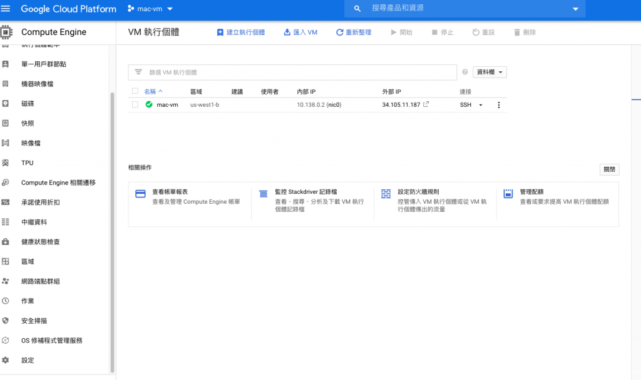Open 映像檔 images in sidebar
Screen dimensions: 641x380
31,143
